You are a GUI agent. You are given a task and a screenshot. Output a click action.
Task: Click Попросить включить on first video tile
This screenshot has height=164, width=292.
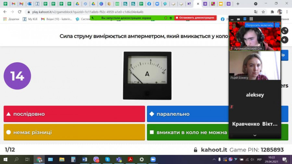point(259,25)
